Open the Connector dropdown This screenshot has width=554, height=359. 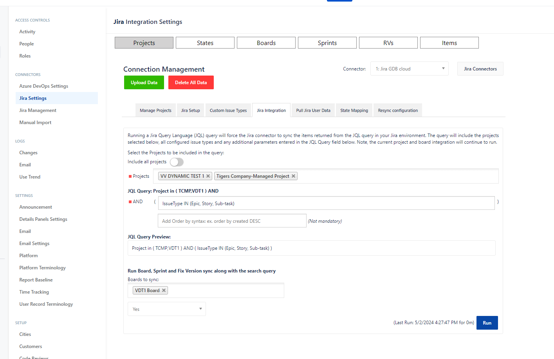click(x=409, y=69)
